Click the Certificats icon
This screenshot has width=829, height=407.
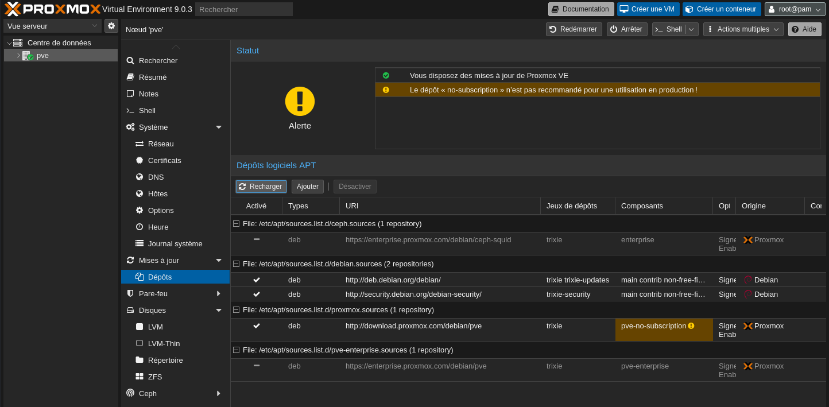[140, 160]
